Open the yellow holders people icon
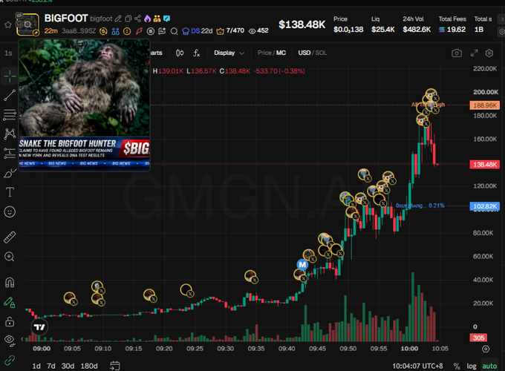This screenshot has height=371, width=505. [x=157, y=19]
